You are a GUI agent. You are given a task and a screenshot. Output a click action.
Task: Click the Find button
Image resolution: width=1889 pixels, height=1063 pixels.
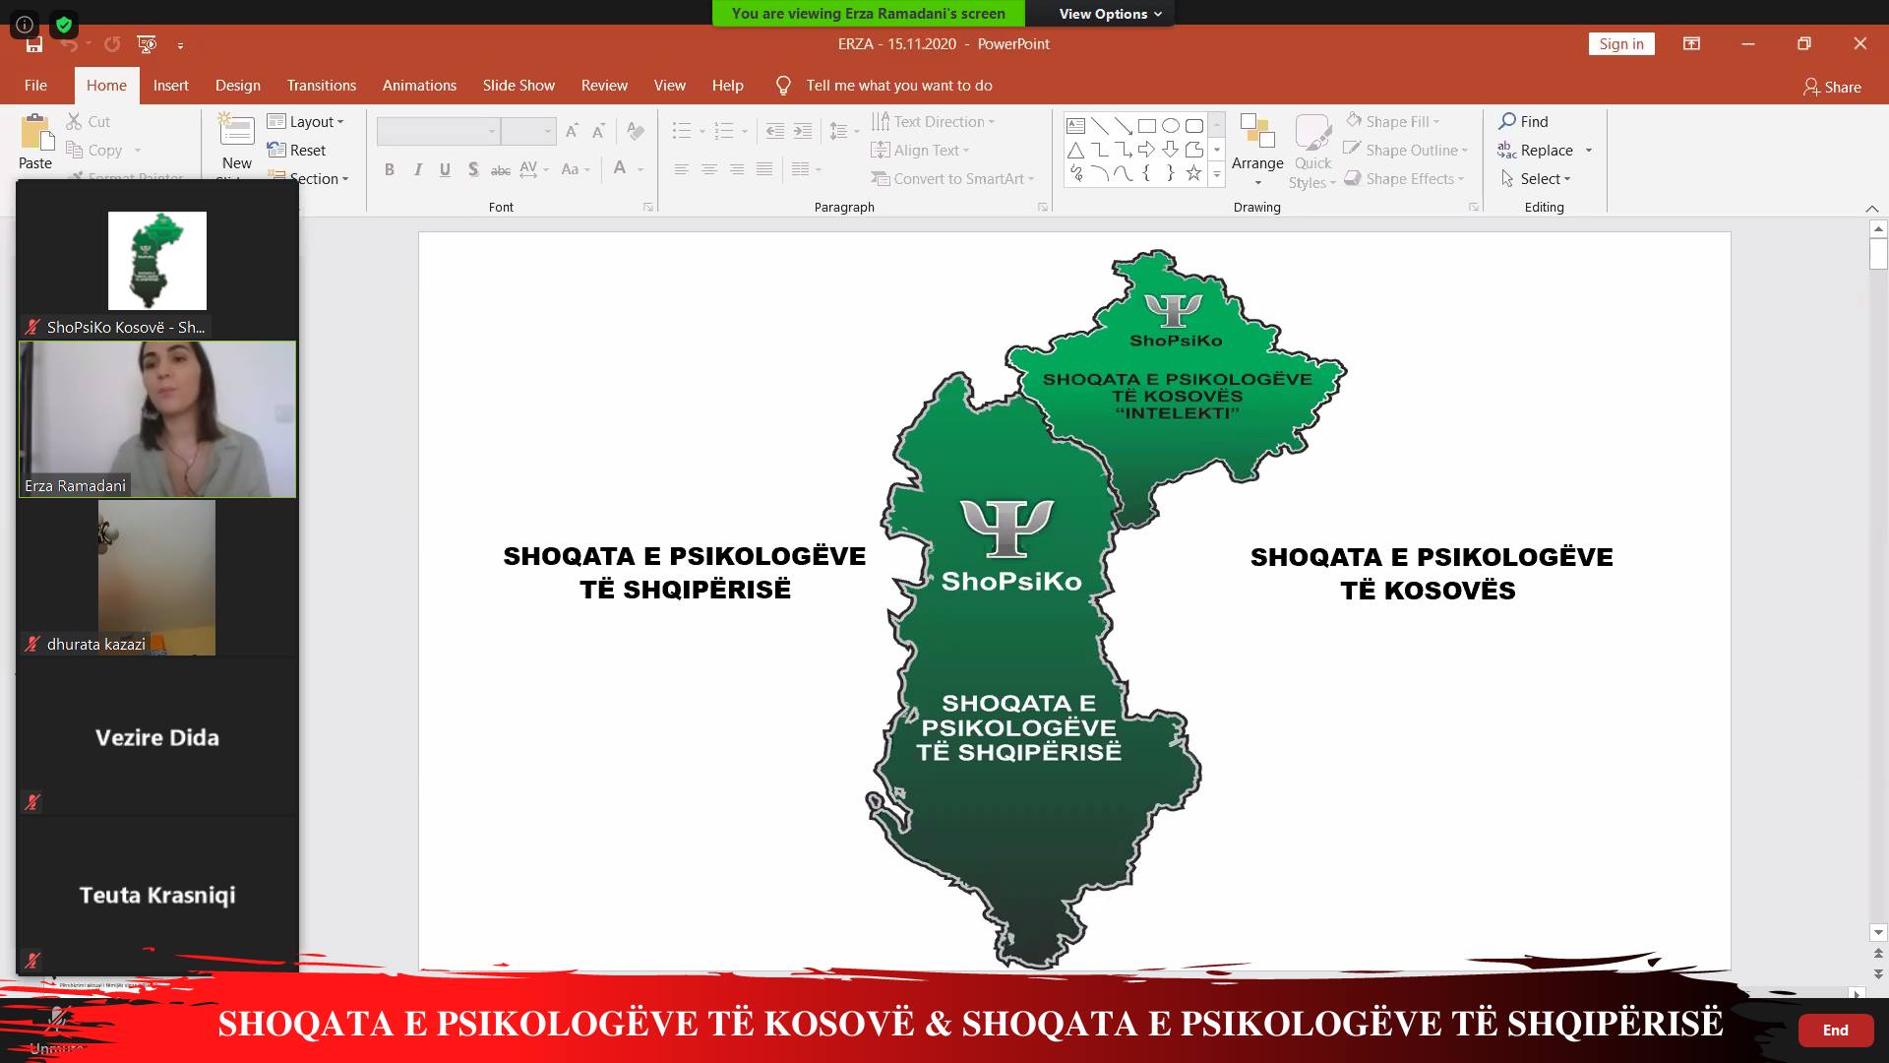tap(1524, 121)
